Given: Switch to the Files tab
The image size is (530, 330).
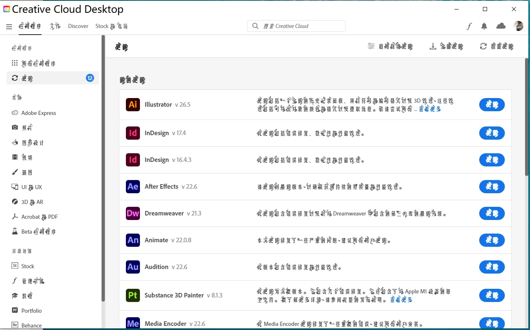Looking at the screenshot, I should tap(55, 26).
